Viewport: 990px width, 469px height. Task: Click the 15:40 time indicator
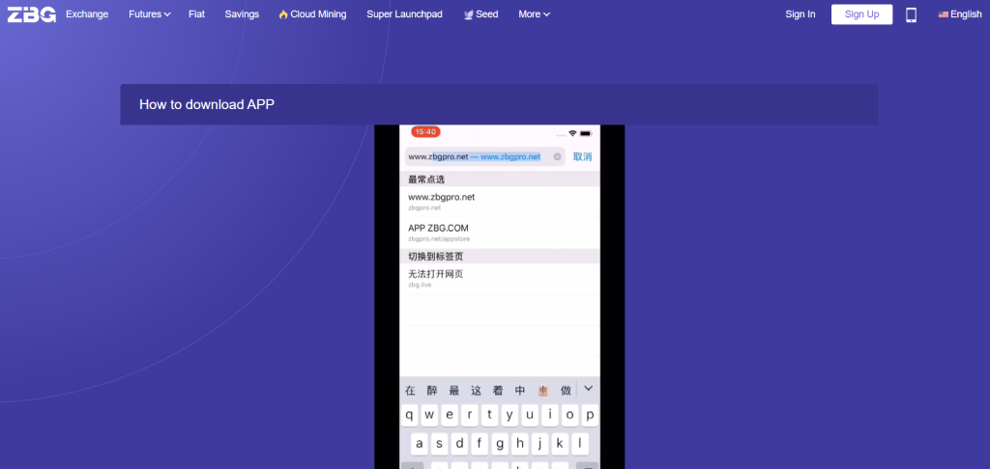click(425, 132)
